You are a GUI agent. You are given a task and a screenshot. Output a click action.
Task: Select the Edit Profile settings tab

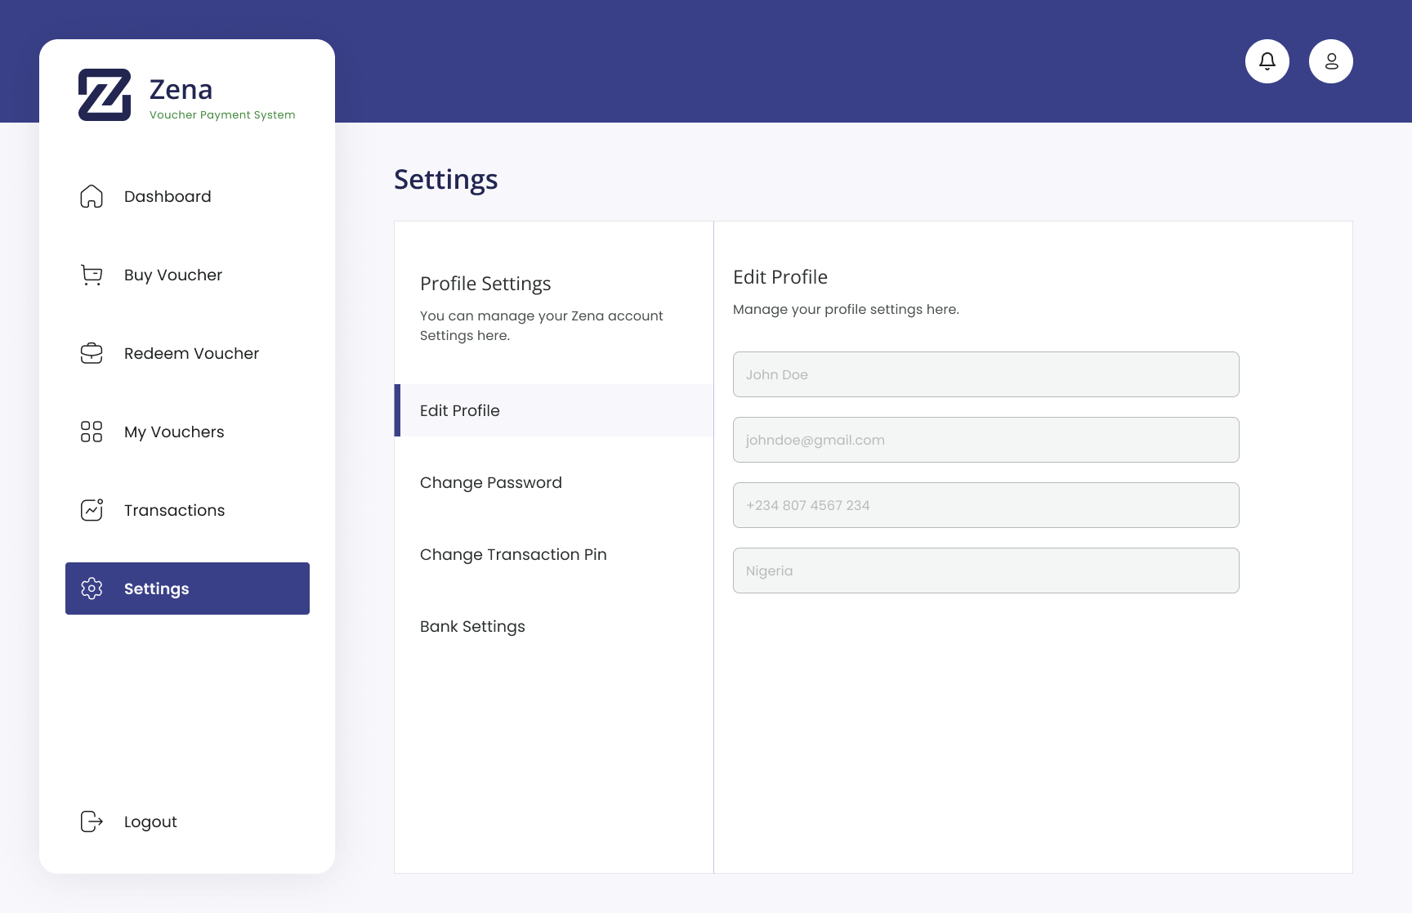(554, 410)
